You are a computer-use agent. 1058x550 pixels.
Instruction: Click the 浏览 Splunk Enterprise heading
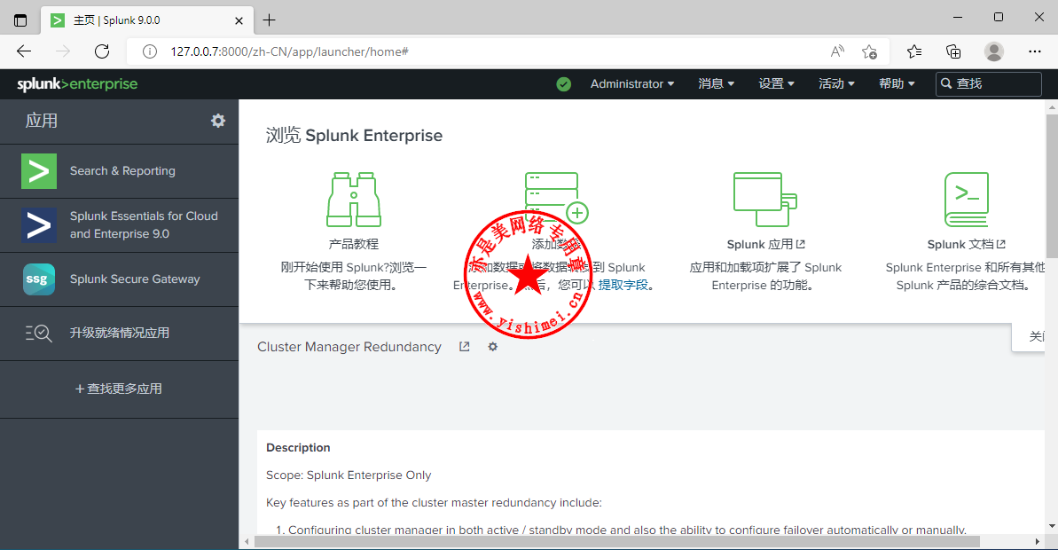(x=354, y=135)
